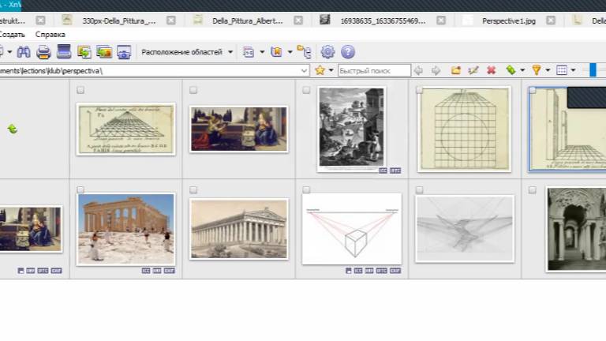
Task: Select the two-point perspective cube thumbnail
Action: pos(352,229)
